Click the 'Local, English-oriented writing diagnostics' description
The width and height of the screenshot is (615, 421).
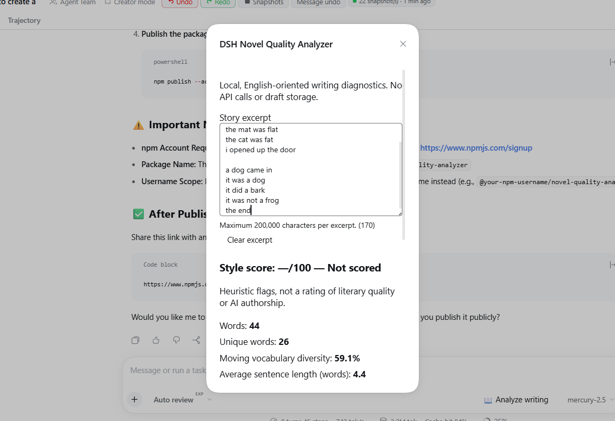[x=311, y=91]
